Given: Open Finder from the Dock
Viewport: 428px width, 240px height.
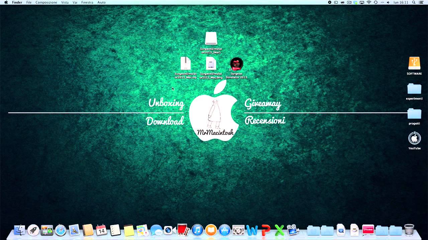Looking at the screenshot, I should (x=19, y=230).
